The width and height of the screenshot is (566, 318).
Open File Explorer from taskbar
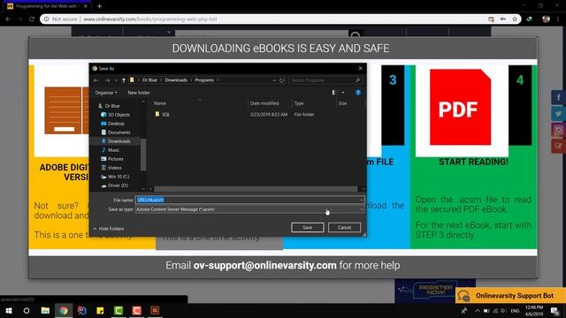click(45, 310)
